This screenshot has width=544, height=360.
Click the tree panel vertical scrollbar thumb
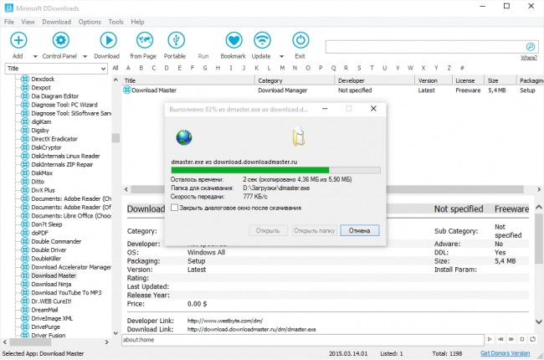point(115,138)
